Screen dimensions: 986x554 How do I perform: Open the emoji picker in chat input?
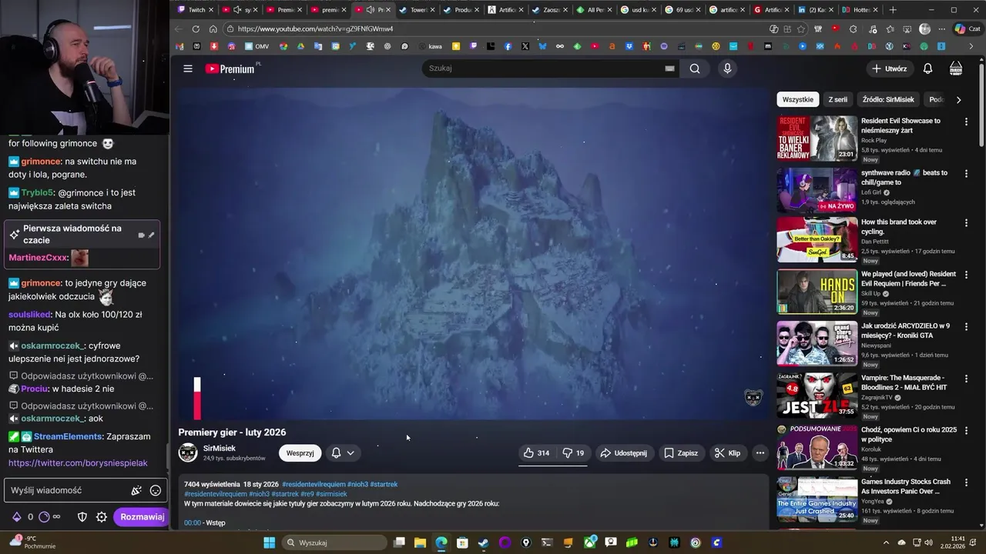tap(156, 490)
